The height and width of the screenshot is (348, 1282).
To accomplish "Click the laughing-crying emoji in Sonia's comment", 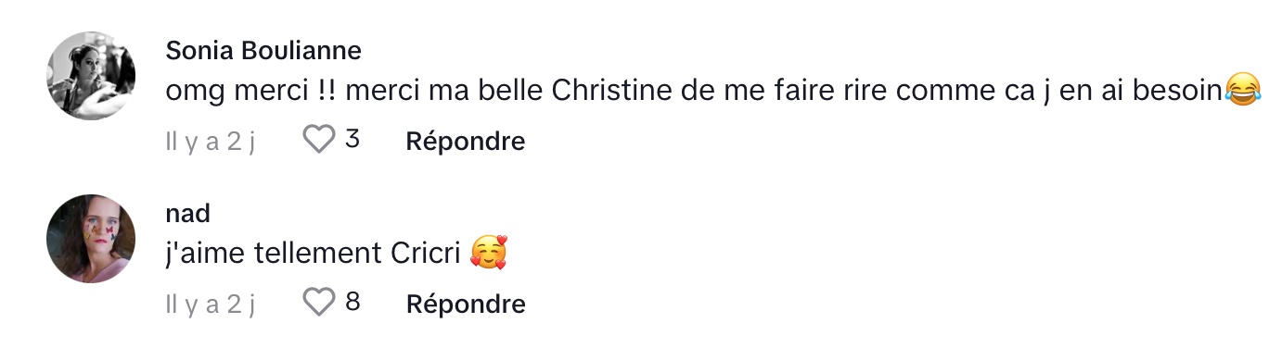I will tap(1243, 90).
